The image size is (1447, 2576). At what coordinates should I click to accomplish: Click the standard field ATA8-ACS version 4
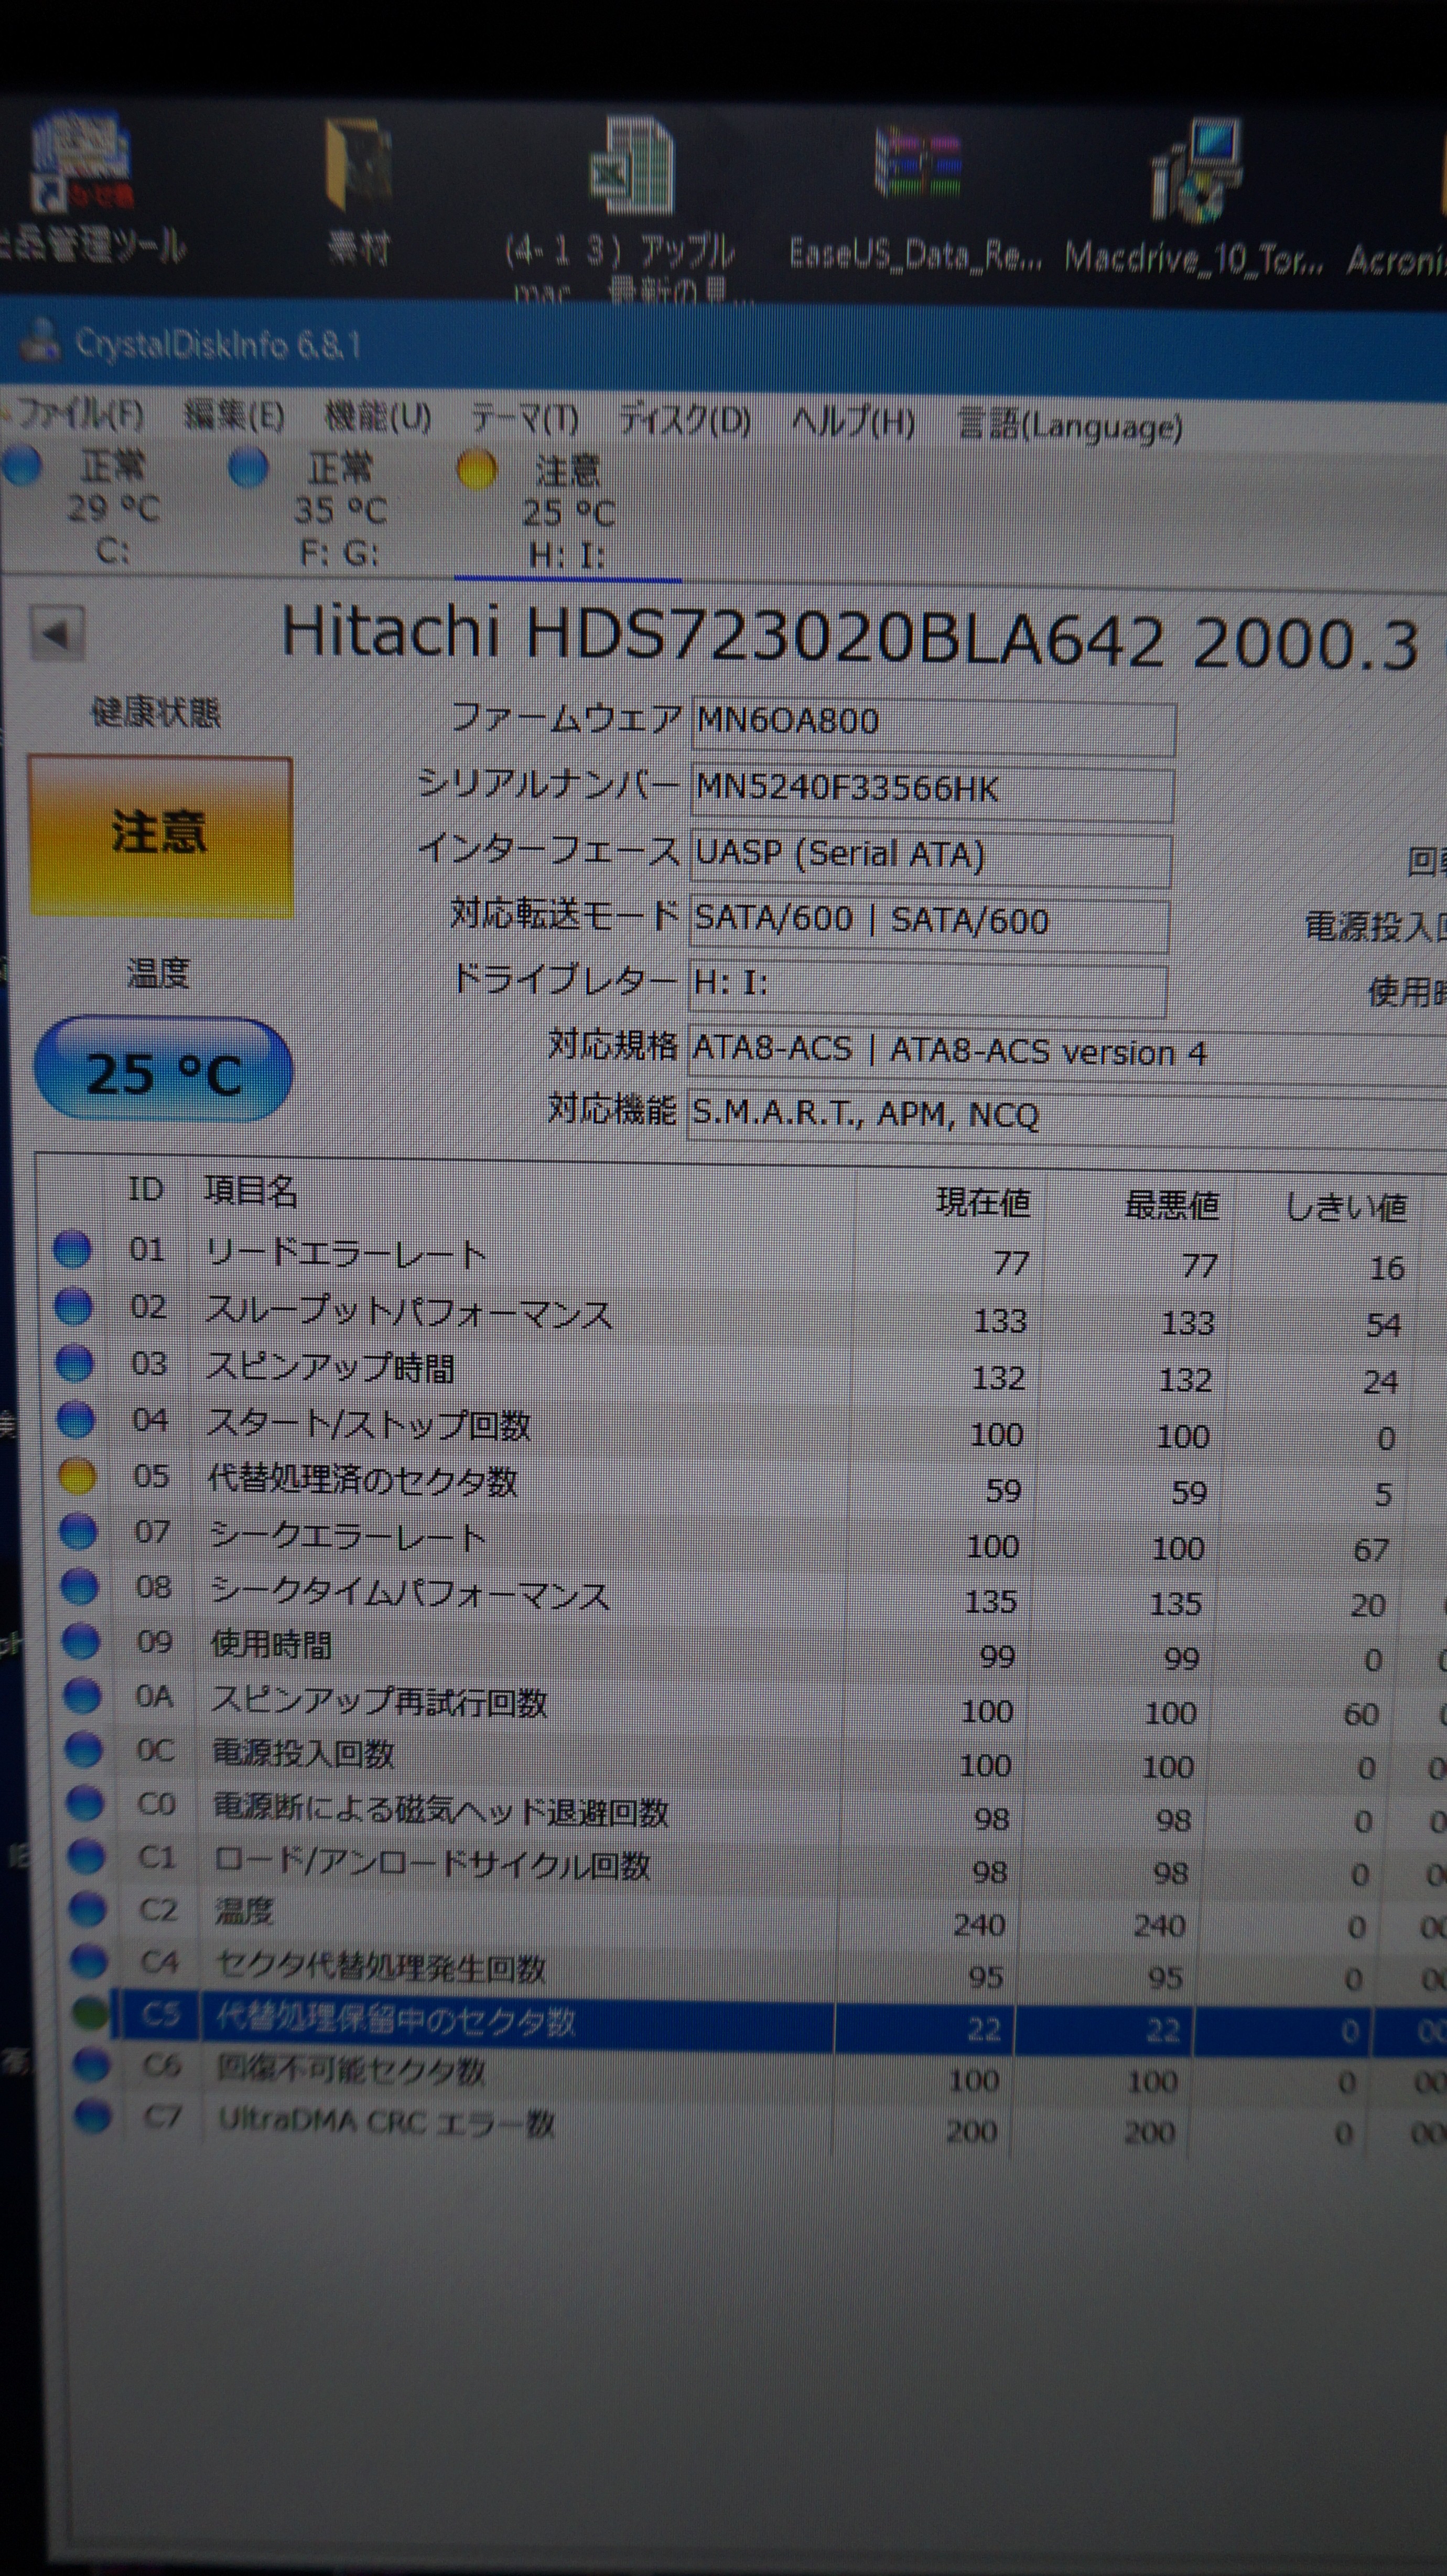[x=1067, y=1054]
